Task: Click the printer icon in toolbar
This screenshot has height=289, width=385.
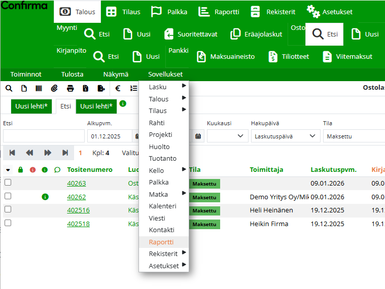Action: (70, 88)
